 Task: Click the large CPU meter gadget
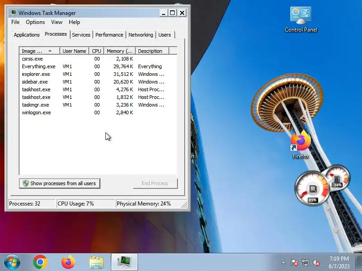click(x=313, y=189)
